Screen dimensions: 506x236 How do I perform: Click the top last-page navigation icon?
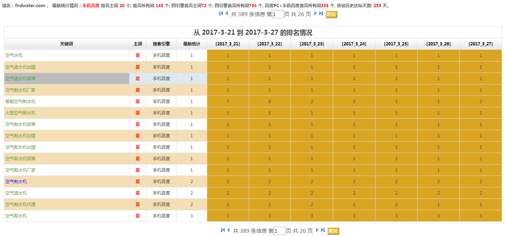click(x=321, y=13)
